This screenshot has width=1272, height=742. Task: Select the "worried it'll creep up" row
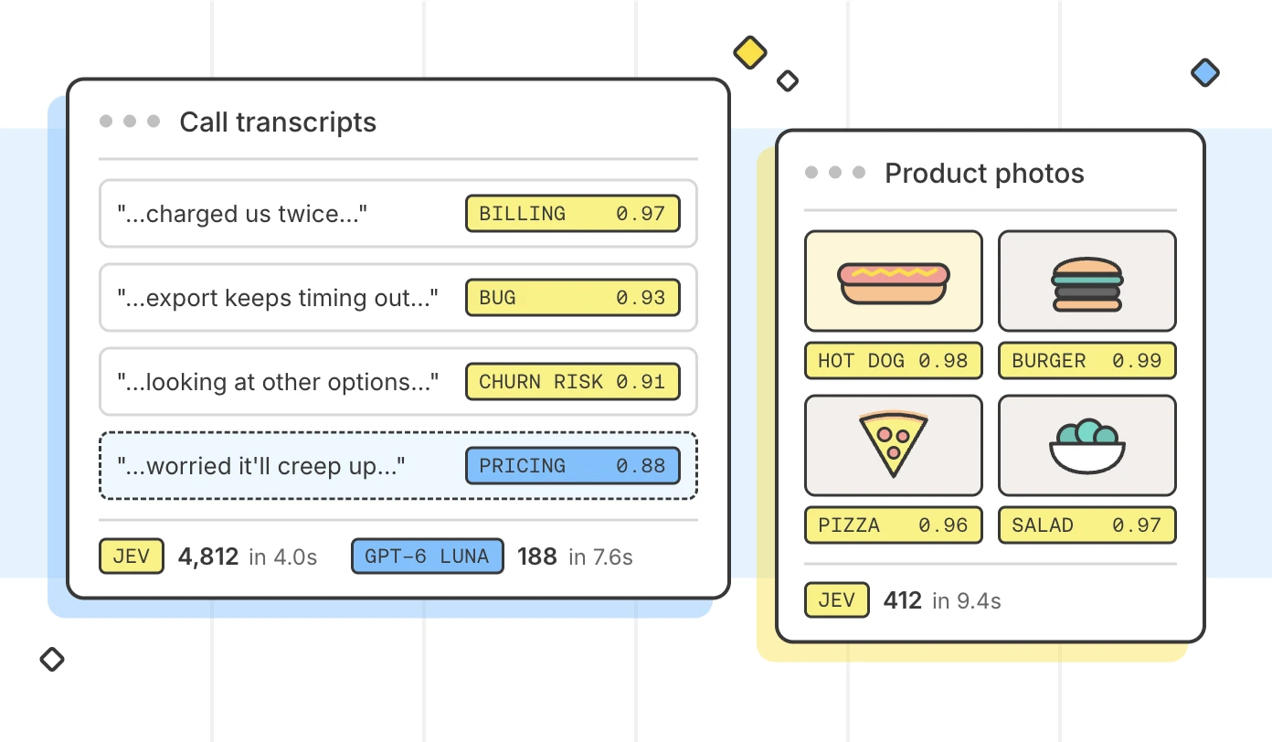coord(398,466)
